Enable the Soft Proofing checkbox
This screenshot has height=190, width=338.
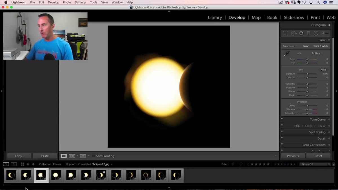(94, 156)
